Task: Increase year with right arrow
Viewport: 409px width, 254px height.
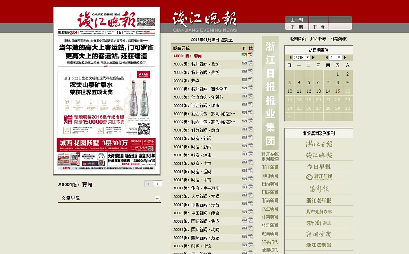Action: click(x=313, y=58)
